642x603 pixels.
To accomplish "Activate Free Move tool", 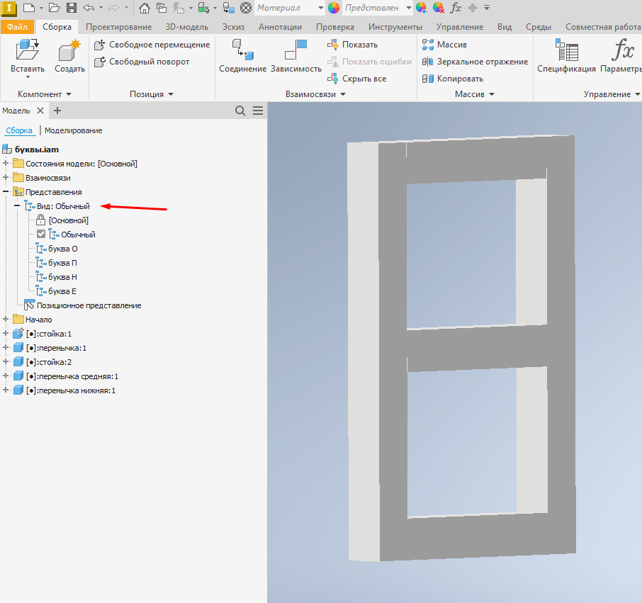I will pos(152,45).
